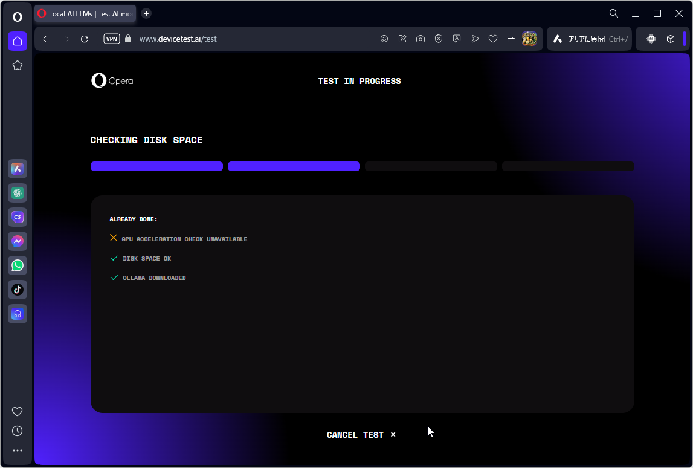The image size is (693, 468).
Task: Open the ad blocker shield icon
Action: (439, 39)
